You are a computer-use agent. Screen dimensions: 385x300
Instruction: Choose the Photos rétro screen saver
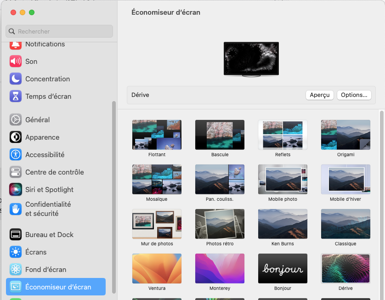coord(220,224)
